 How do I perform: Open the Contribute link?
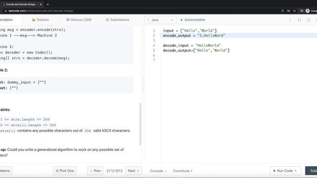tap(182, 171)
